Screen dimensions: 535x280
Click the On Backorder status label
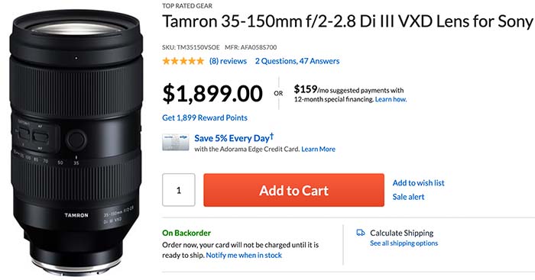tap(186, 233)
